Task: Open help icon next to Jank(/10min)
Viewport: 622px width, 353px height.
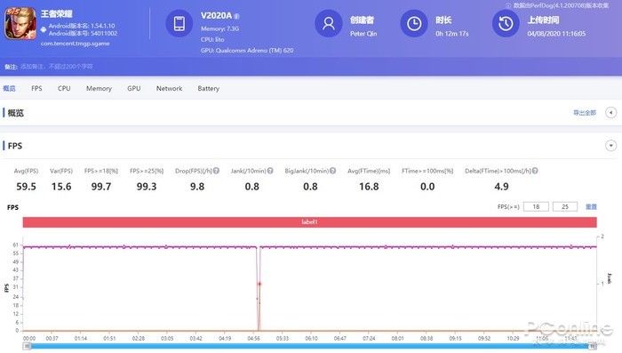Action: 270,171
